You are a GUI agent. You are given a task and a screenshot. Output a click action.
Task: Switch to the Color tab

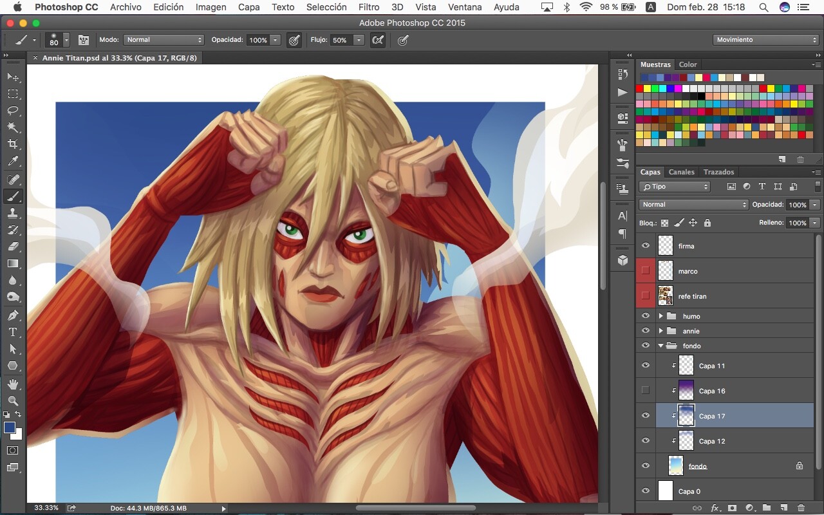[688, 64]
